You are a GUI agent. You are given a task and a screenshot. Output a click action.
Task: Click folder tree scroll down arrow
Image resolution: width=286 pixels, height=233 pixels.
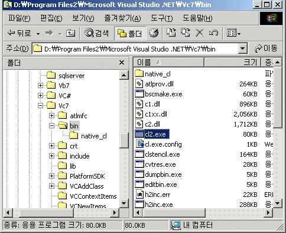click(124, 203)
